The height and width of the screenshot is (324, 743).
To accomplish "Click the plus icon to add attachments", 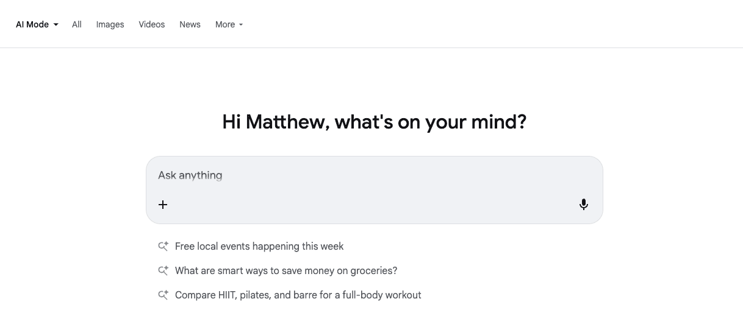I will click(x=163, y=205).
